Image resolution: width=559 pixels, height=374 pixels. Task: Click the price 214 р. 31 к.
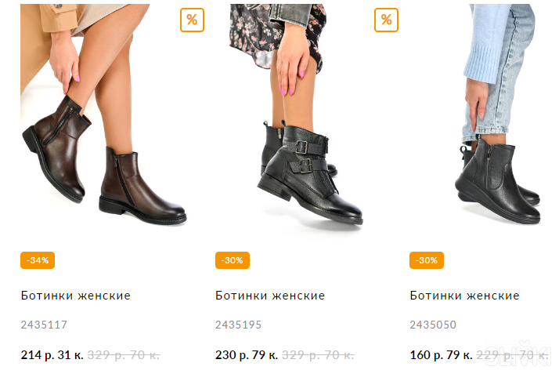coord(52,355)
